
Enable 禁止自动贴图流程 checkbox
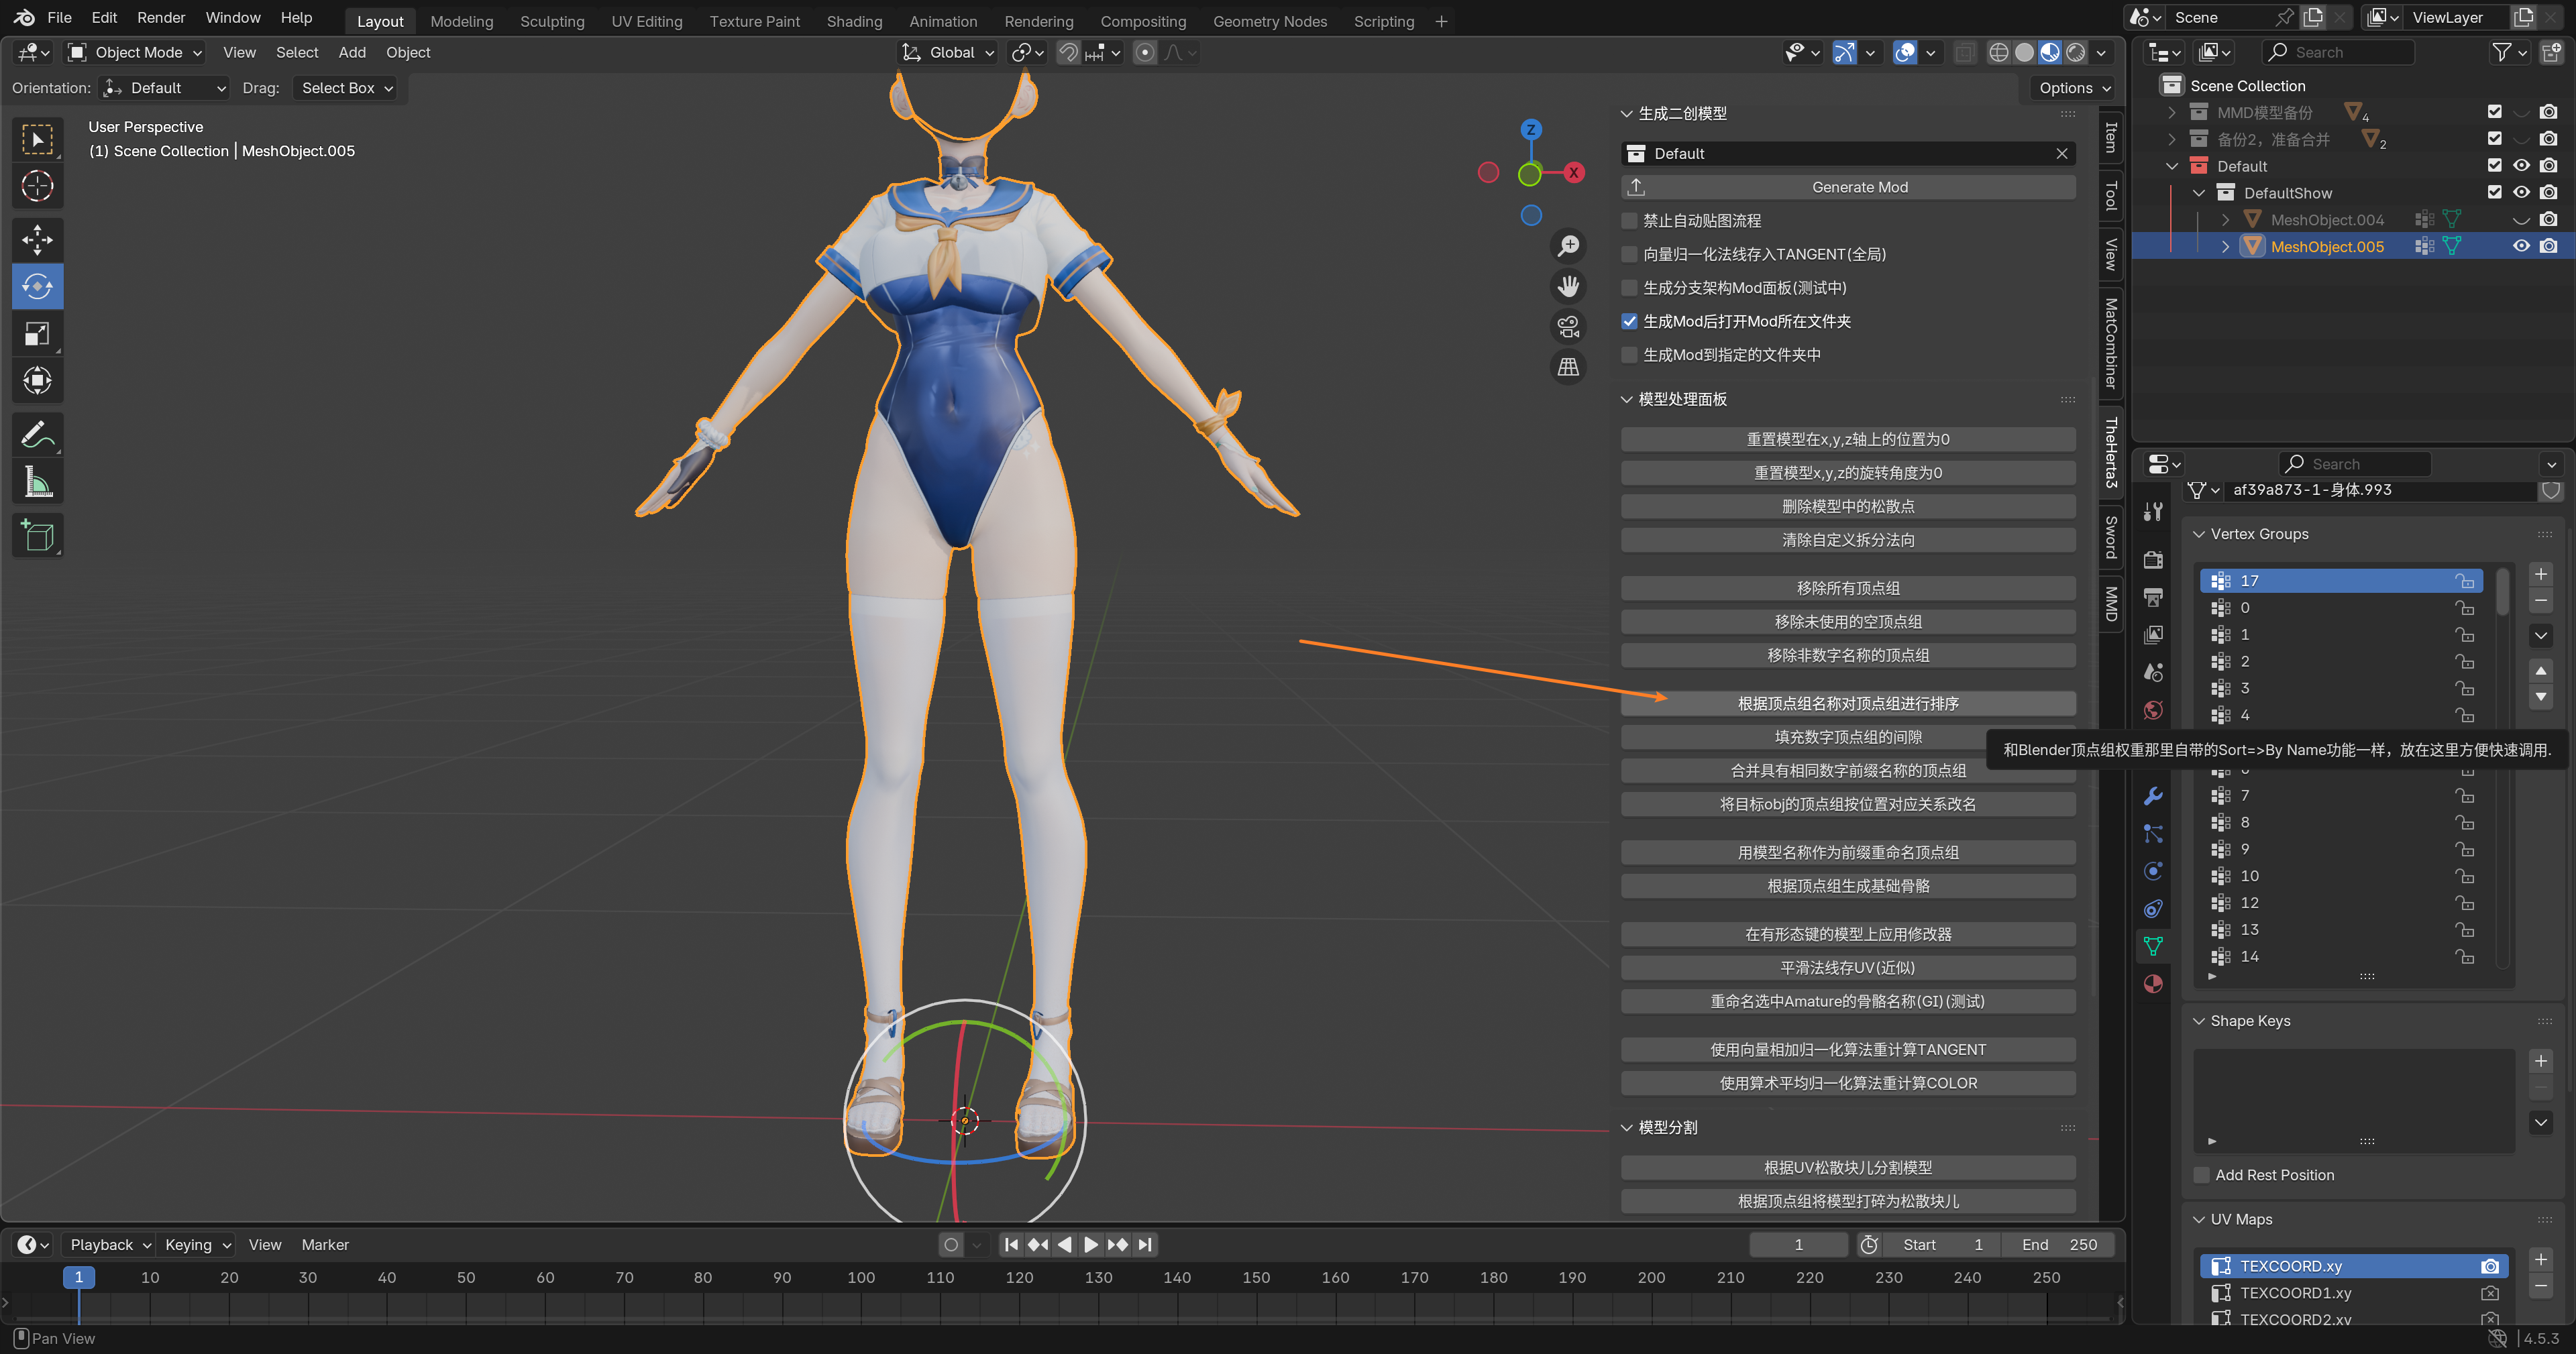(x=1630, y=221)
